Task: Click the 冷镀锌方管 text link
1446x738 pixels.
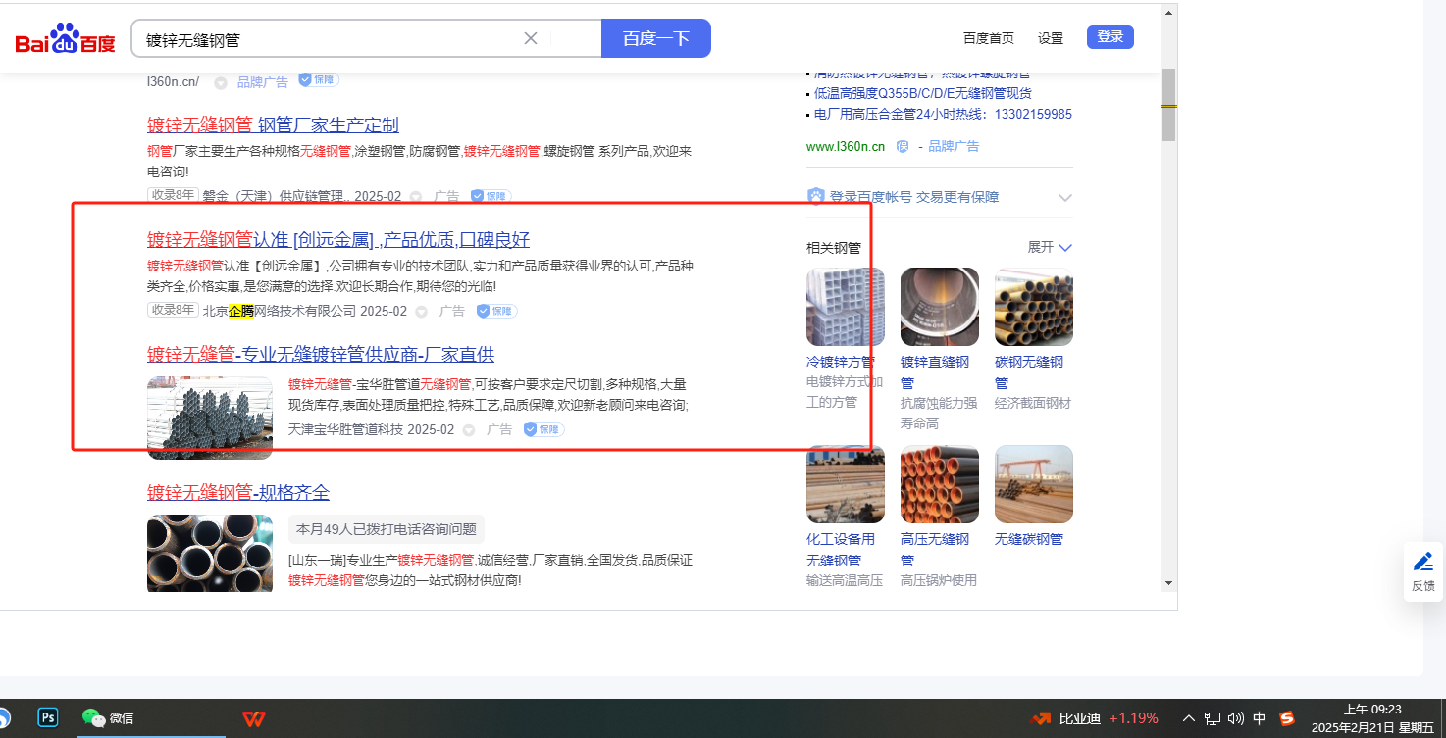Action: coord(841,362)
